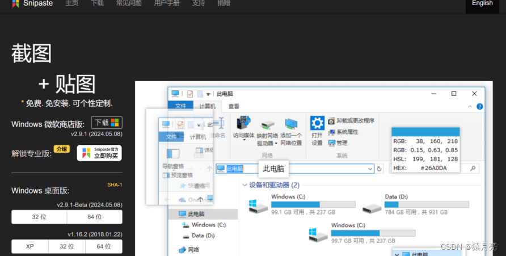506x256 pixels.
Task: Click the Microsoft Store logo download button
Action: [107, 123]
